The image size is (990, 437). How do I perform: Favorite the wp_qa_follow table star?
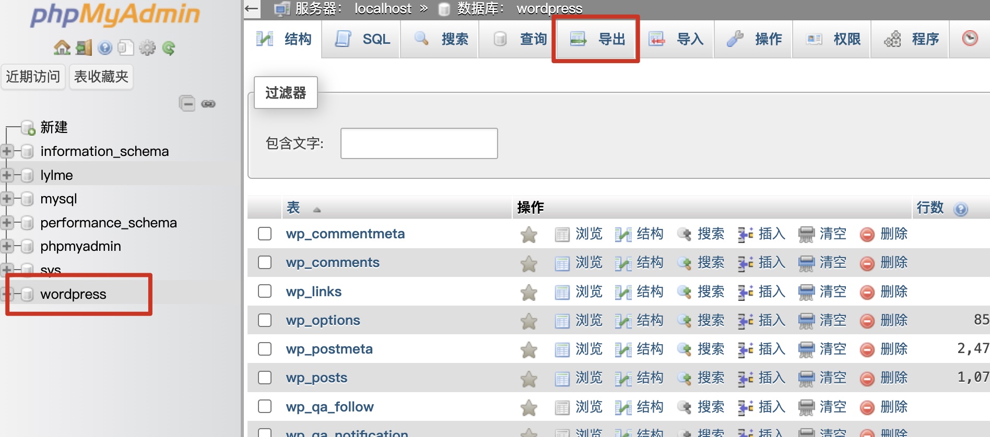coord(529,407)
